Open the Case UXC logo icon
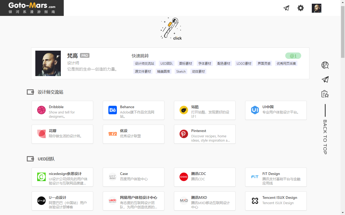Image resolution: width=345 pixels, height=215 pixels. tap(113, 177)
